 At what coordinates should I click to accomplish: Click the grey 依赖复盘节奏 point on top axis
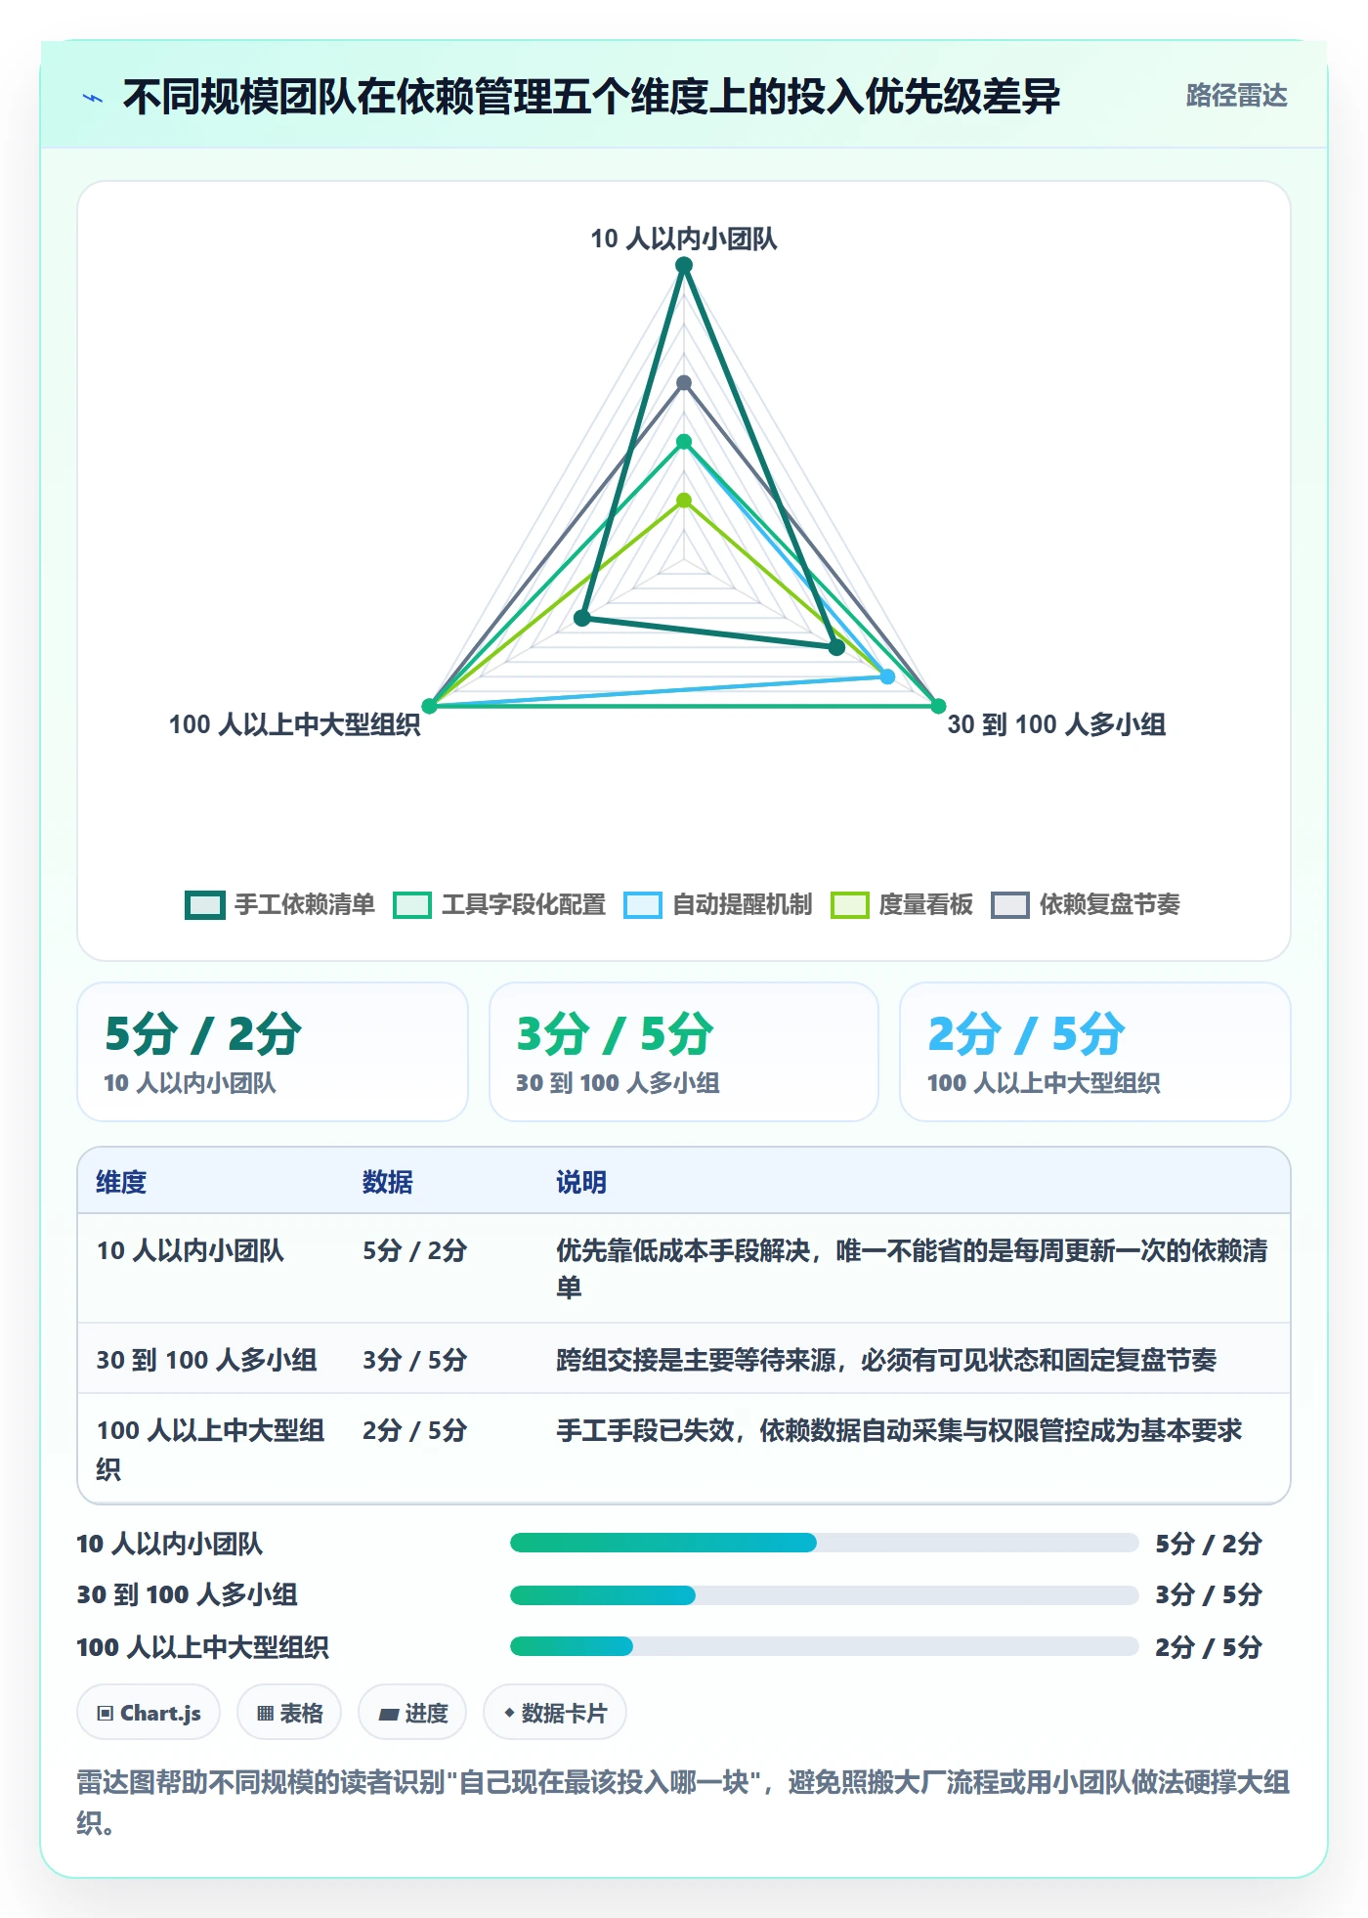684,383
